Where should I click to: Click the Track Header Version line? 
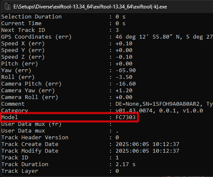tap(60, 138)
